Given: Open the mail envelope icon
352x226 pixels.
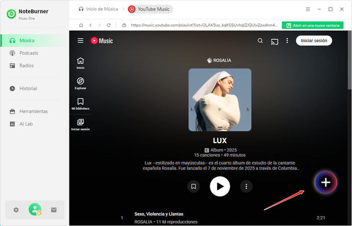Looking at the screenshot, I should [x=54, y=210].
